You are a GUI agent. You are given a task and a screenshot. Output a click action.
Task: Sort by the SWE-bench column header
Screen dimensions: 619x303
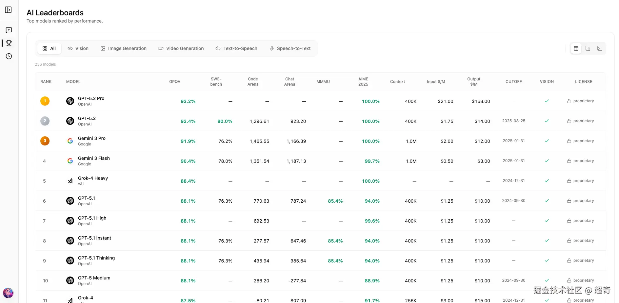point(216,82)
